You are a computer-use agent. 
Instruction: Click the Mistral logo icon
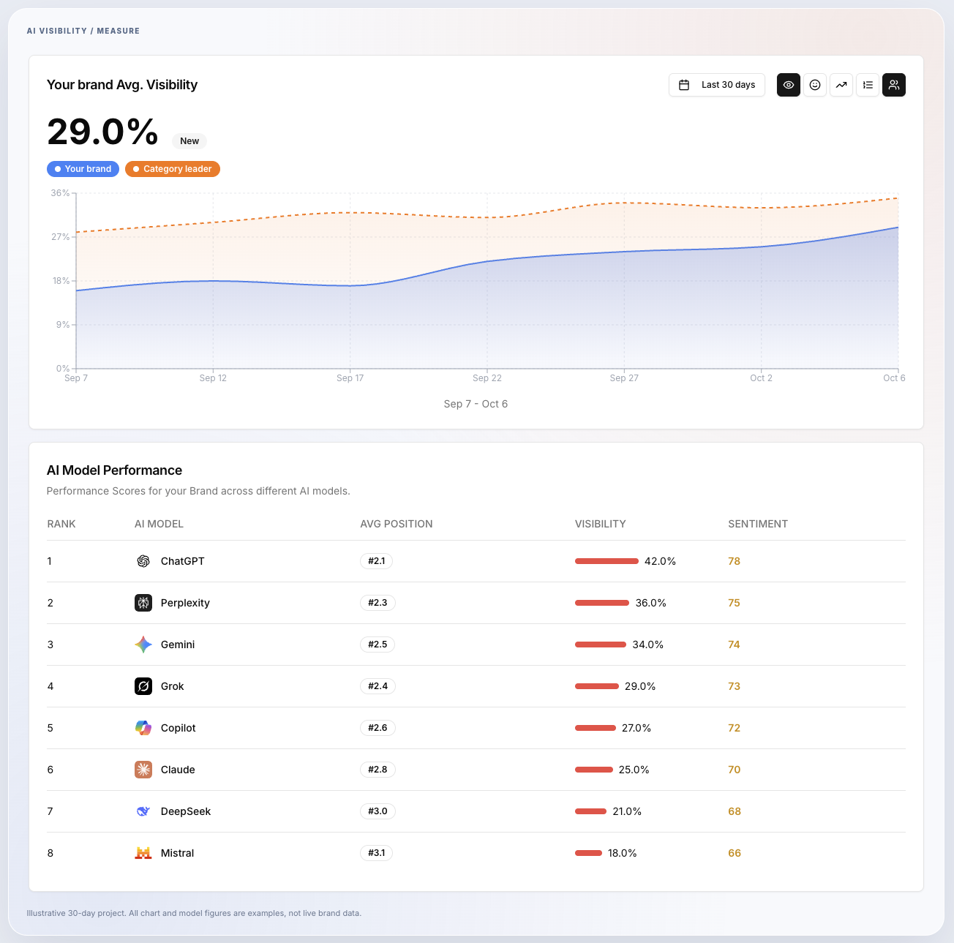143,853
